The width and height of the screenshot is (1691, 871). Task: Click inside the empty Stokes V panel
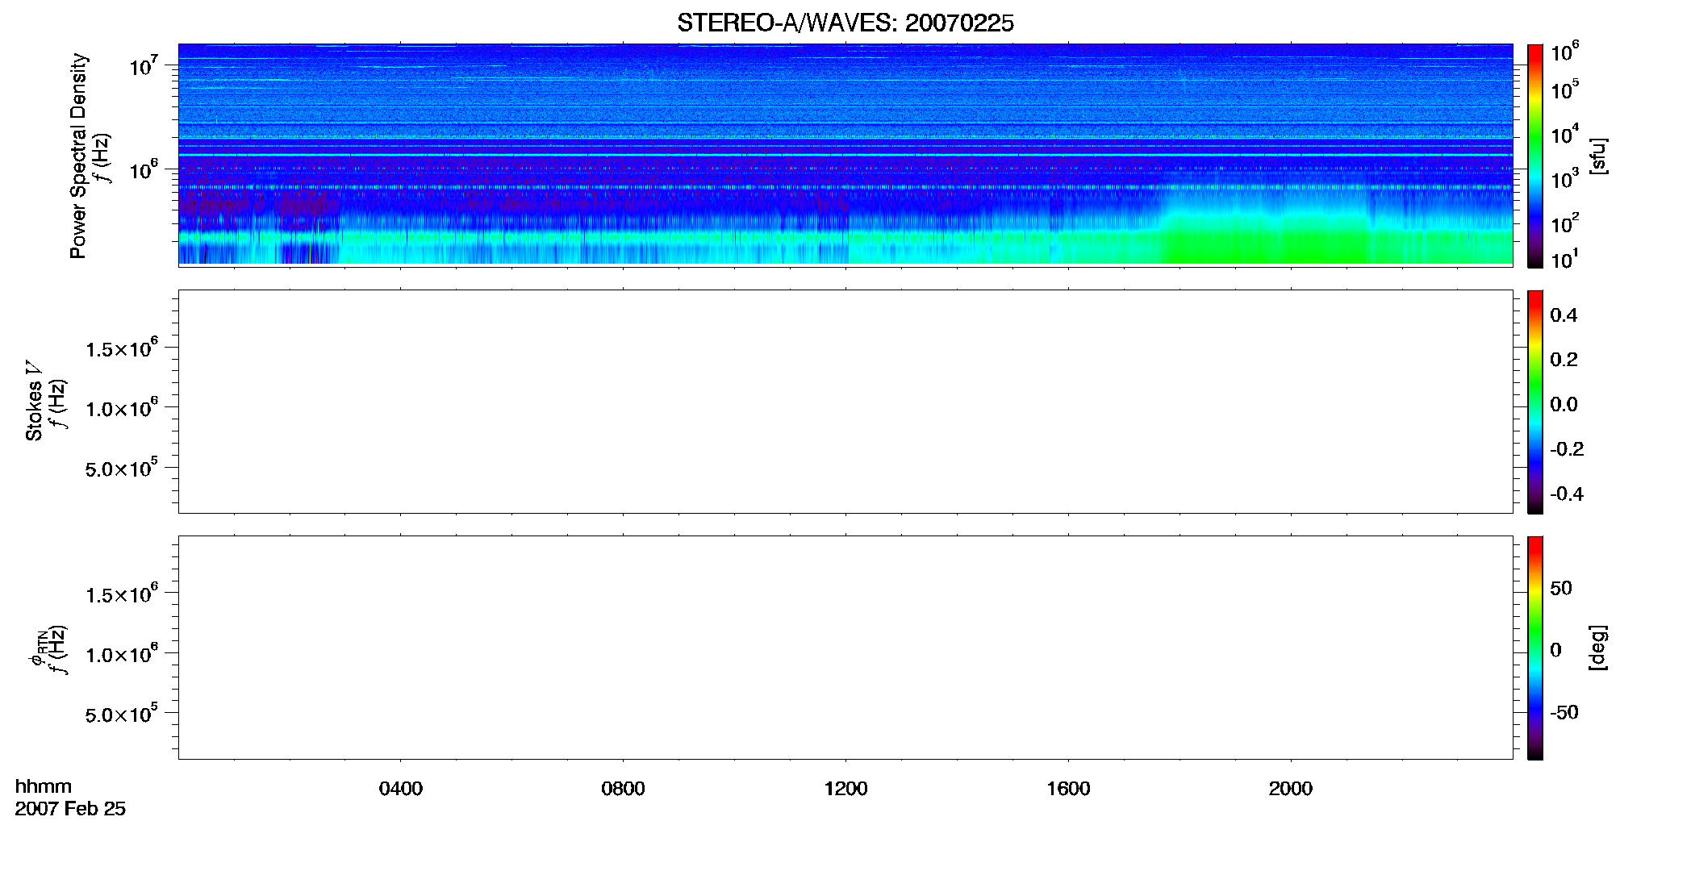[845, 401]
